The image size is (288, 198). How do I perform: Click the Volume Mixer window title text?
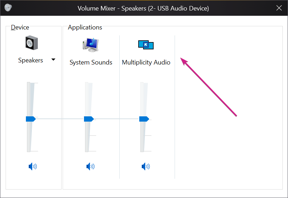coord(143,8)
